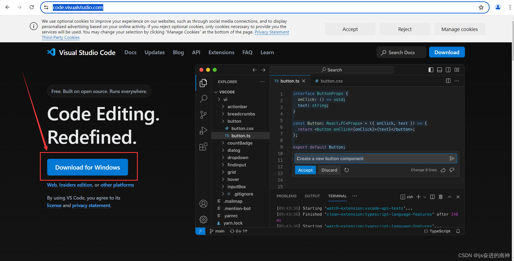
Task: Expand the actionbar folder
Action: point(223,107)
